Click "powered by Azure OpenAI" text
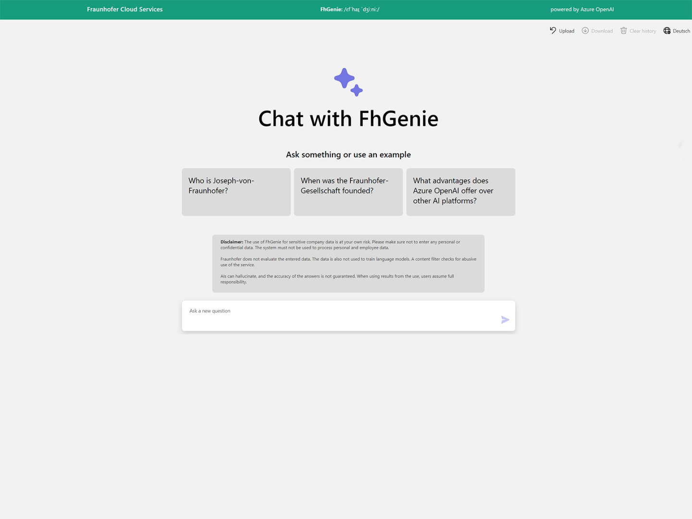The image size is (692, 519). pyautogui.click(x=582, y=9)
